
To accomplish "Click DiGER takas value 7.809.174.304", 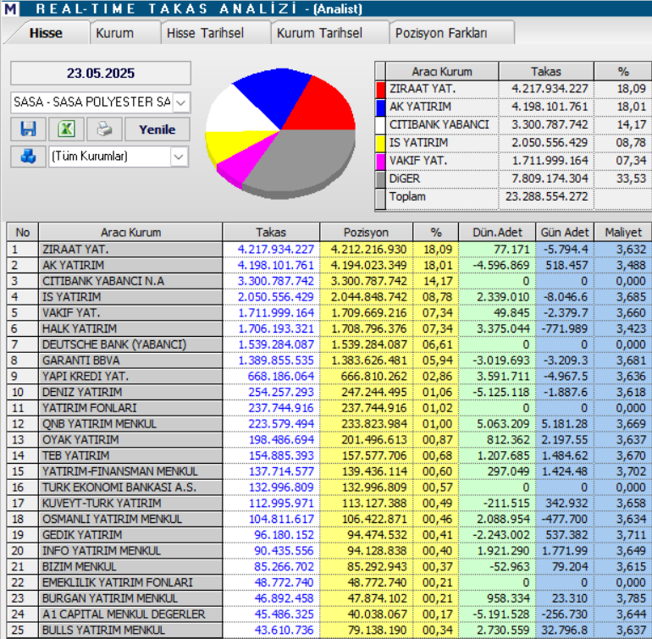I will point(550,179).
